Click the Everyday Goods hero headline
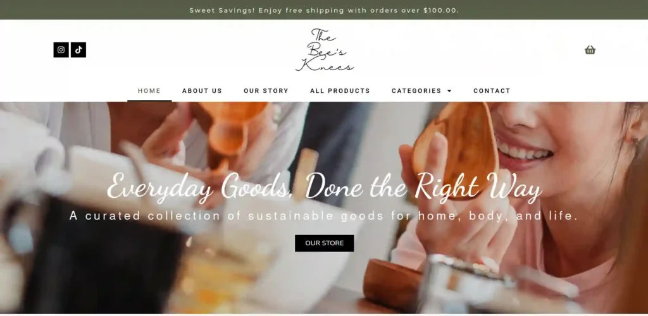Viewport: 648px width, 316px height. tap(325, 187)
